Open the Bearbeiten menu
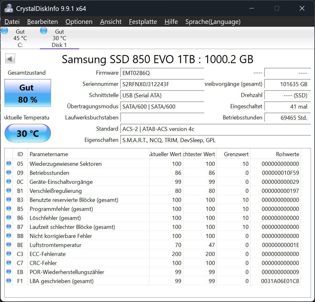The width and height of the screenshot is (315, 302). coord(42,22)
